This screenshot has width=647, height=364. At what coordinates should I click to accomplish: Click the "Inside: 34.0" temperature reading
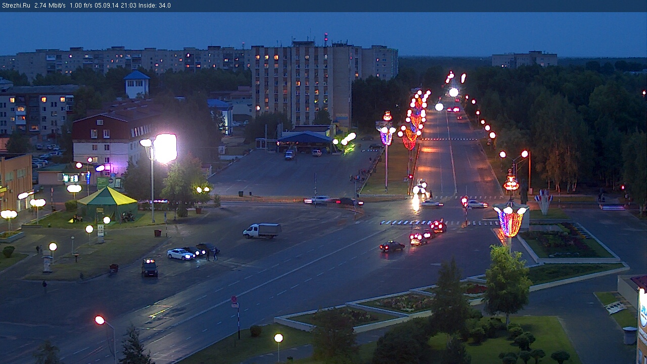(154, 6)
